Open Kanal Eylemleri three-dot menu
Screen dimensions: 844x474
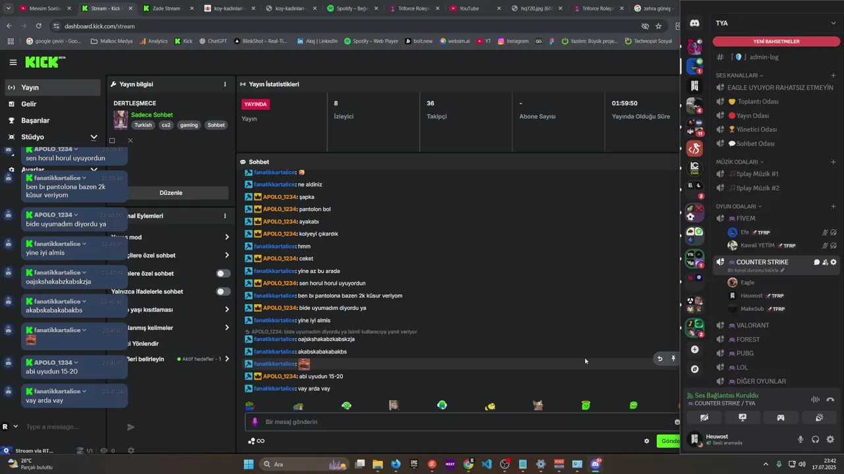[225, 216]
